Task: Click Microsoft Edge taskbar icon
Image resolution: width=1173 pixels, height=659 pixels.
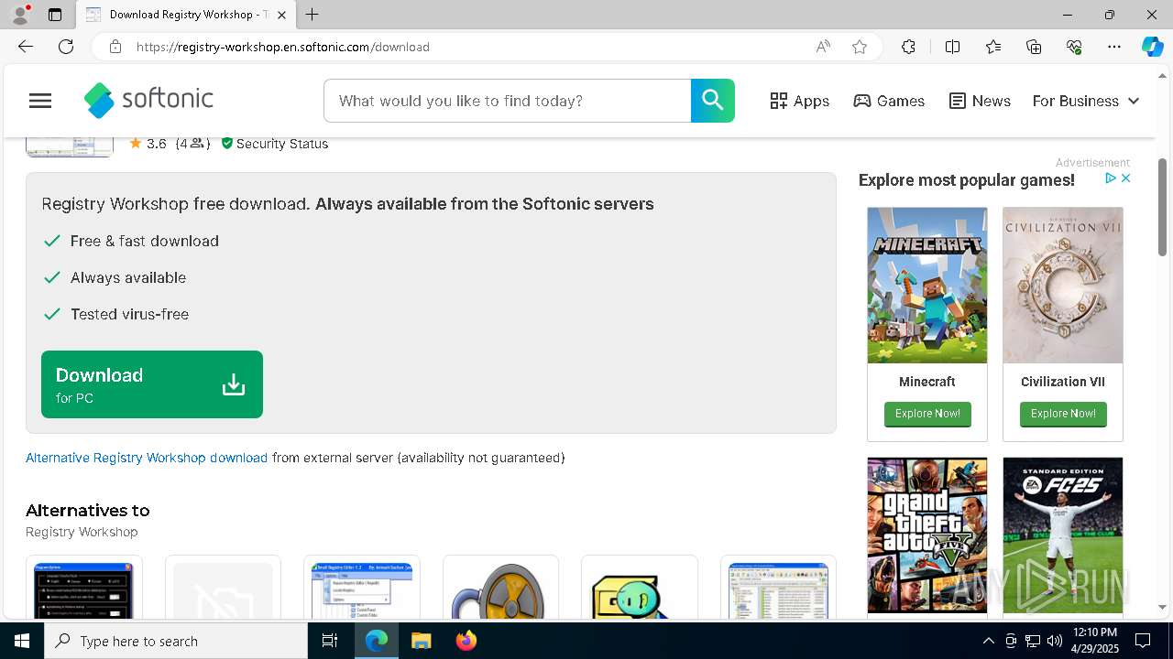Action: pyautogui.click(x=377, y=641)
